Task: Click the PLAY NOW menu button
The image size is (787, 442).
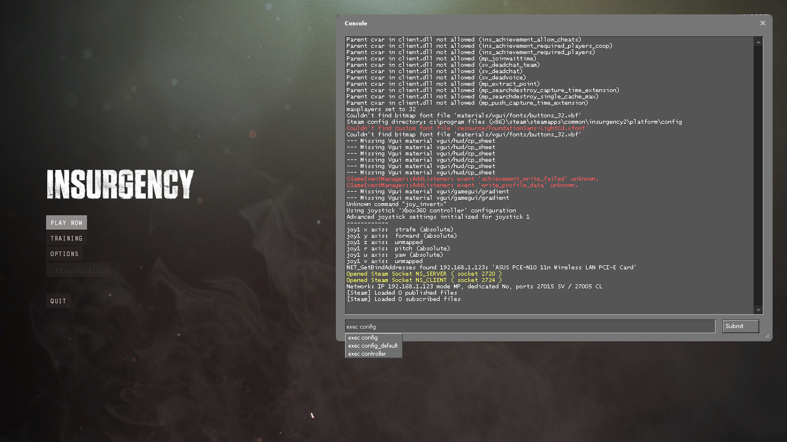Action: pos(66,223)
